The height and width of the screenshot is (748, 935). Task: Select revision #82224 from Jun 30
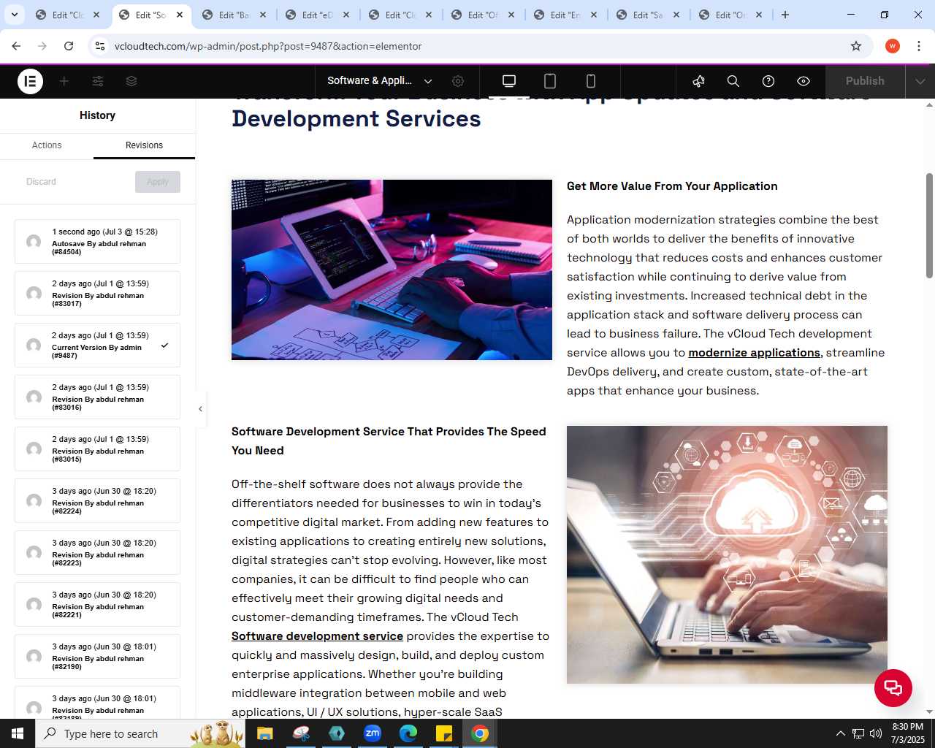point(97,500)
